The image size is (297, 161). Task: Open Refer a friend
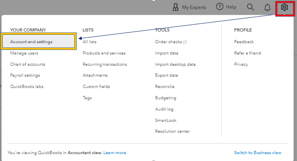point(247,53)
